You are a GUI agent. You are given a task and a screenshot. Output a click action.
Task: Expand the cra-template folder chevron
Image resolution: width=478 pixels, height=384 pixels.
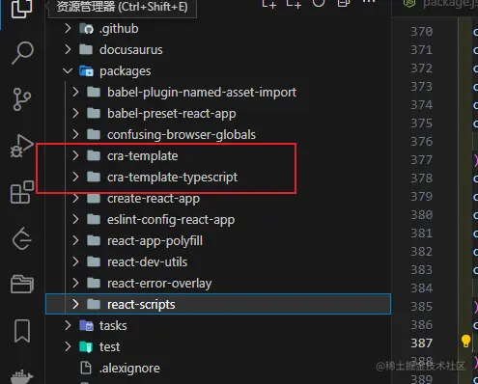(75, 155)
